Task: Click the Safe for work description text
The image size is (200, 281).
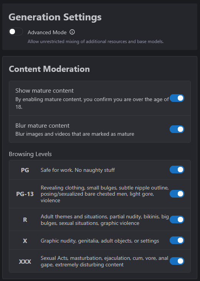Action: 78,170
